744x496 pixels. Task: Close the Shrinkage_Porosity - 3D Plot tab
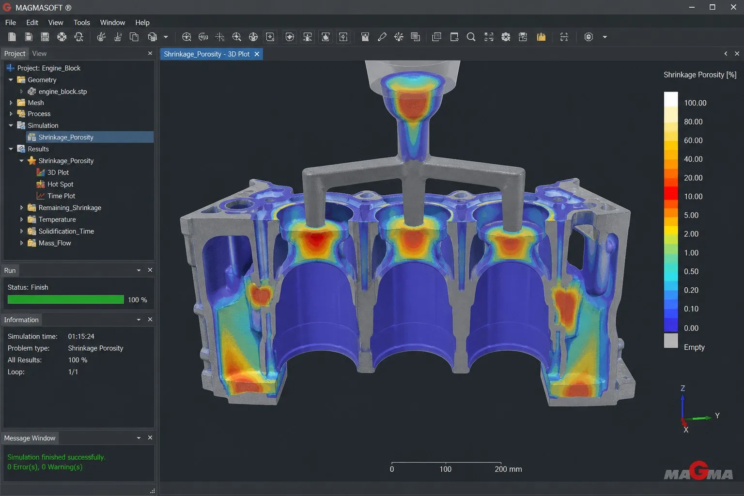pos(257,54)
